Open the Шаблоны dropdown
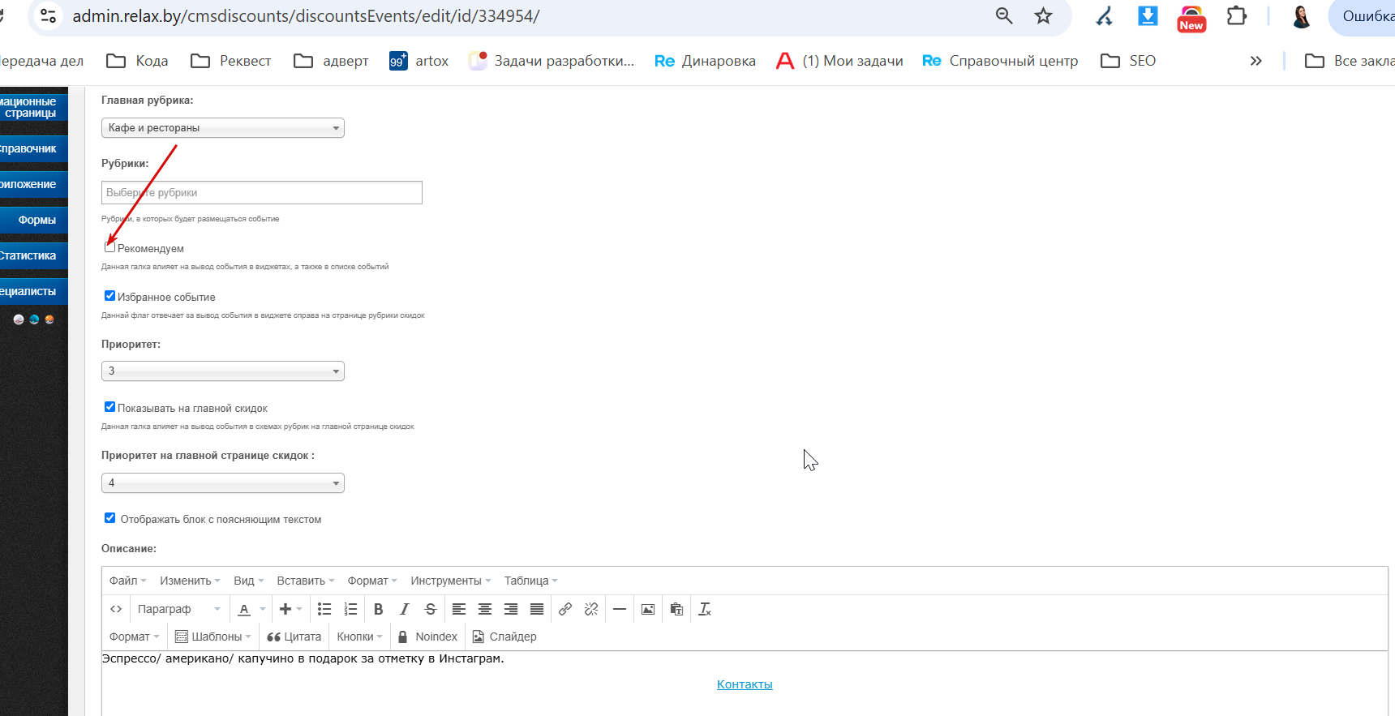The height and width of the screenshot is (716, 1395). pyautogui.click(x=213, y=637)
